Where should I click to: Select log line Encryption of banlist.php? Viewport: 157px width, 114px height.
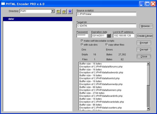click(x=100, y=79)
